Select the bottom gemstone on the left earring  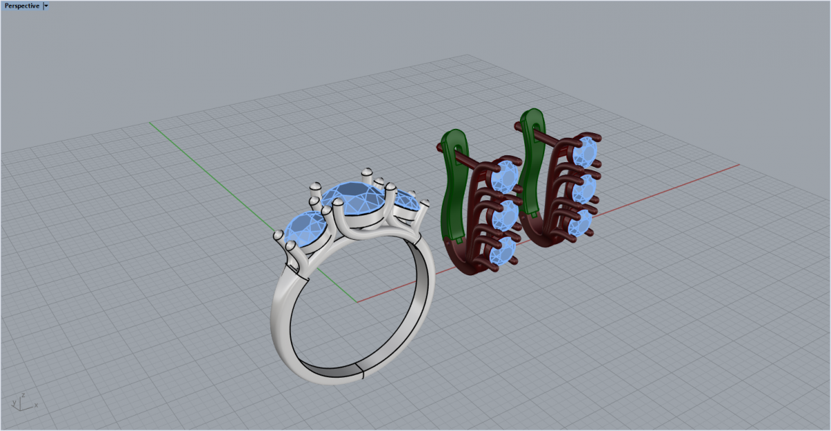click(x=500, y=252)
